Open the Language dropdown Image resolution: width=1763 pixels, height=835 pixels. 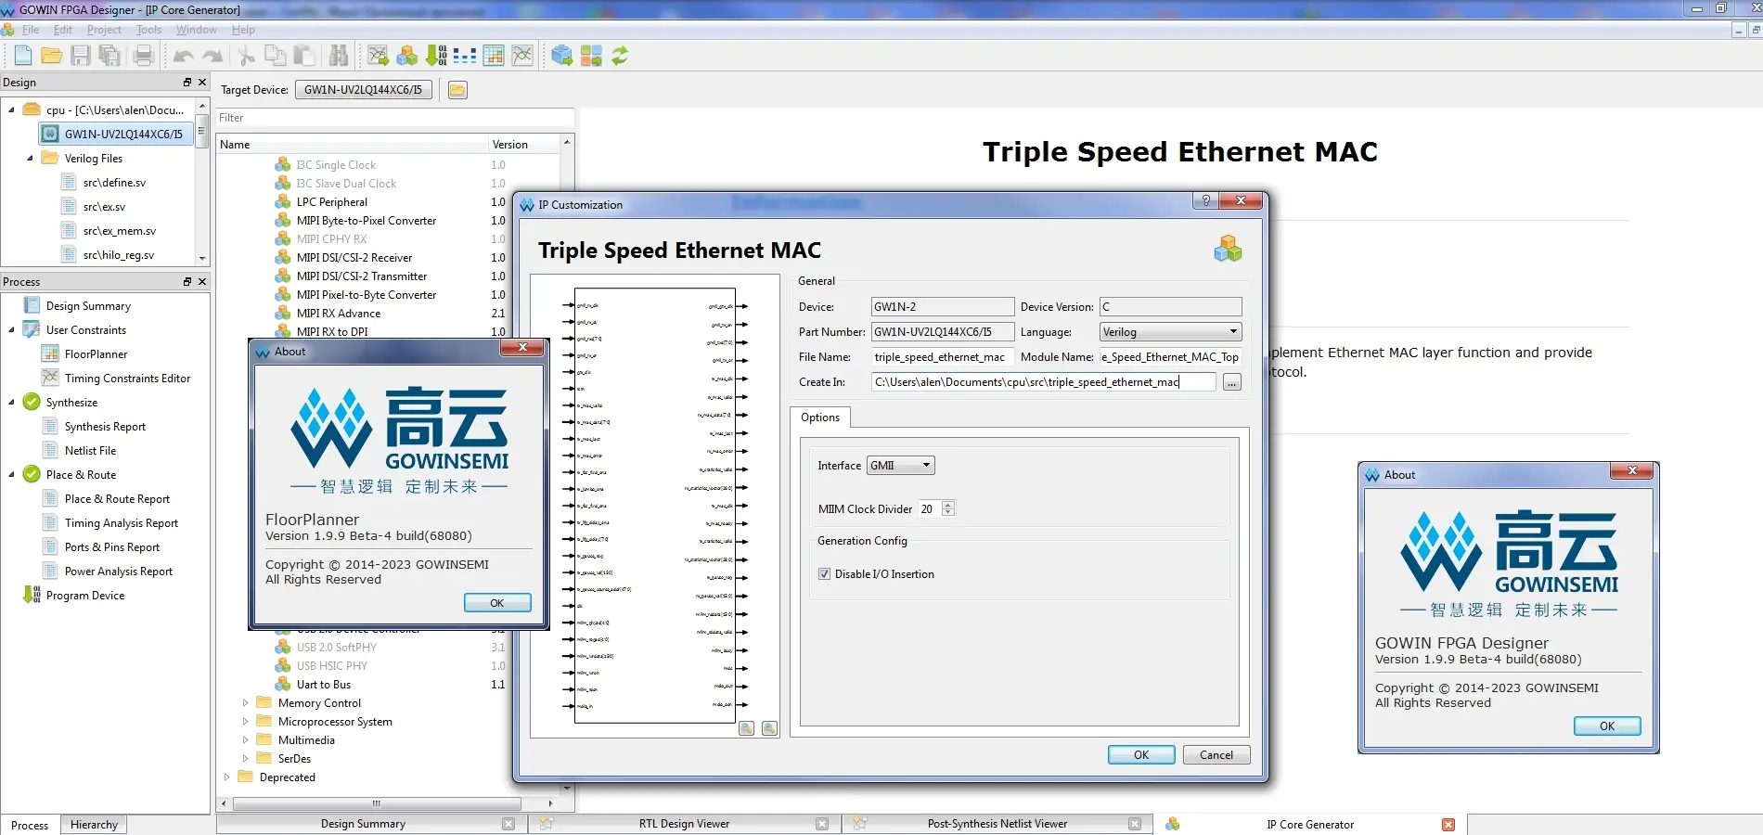coord(1171,332)
